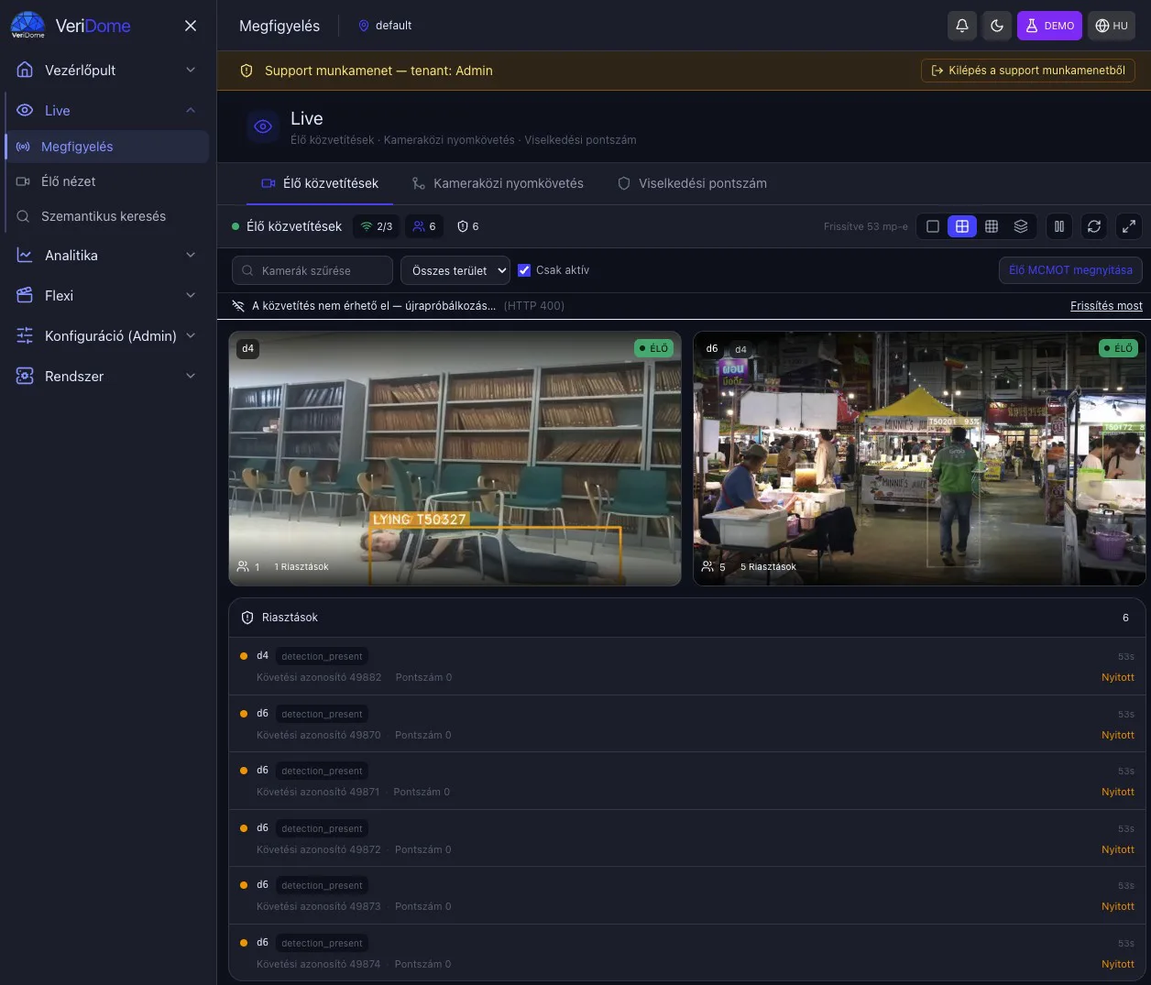Close the sidebar with the X icon

pos(191,26)
